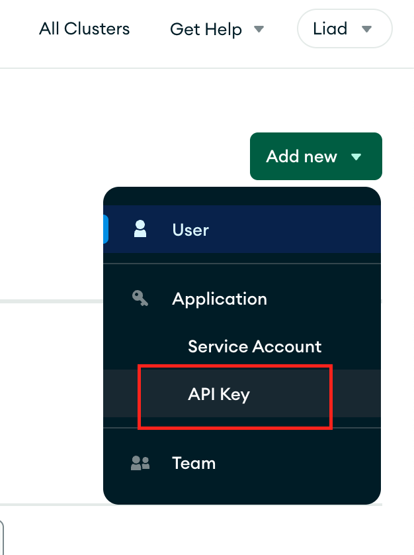Open the Get Help menu

(217, 29)
